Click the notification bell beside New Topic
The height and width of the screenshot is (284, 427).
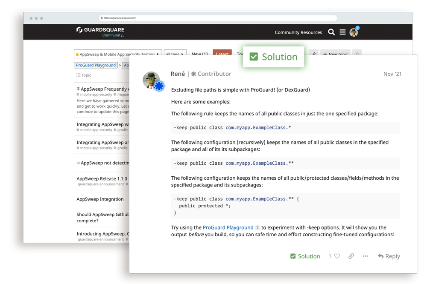tap(357, 54)
